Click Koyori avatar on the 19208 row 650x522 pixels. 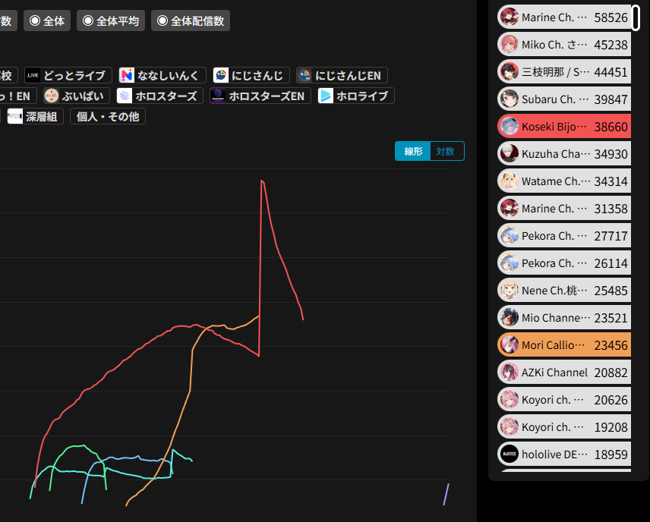point(509,427)
